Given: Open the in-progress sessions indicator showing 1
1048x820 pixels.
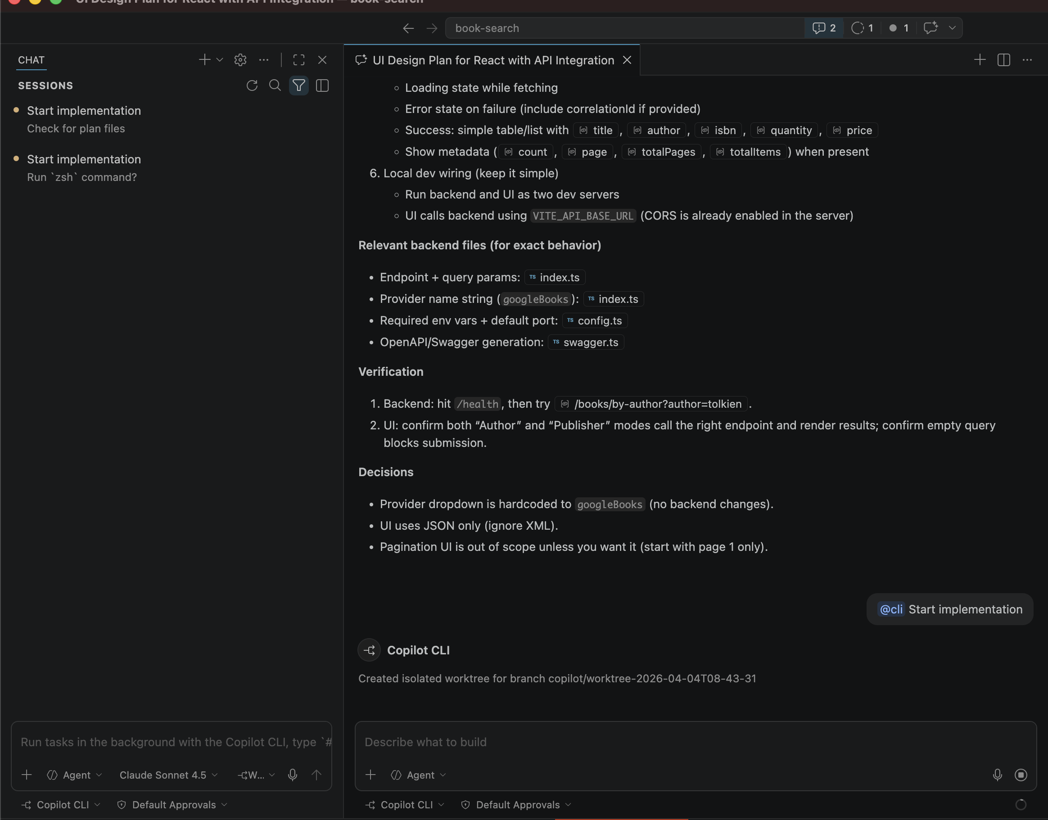Looking at the screenshot, I should coord(862,28).
